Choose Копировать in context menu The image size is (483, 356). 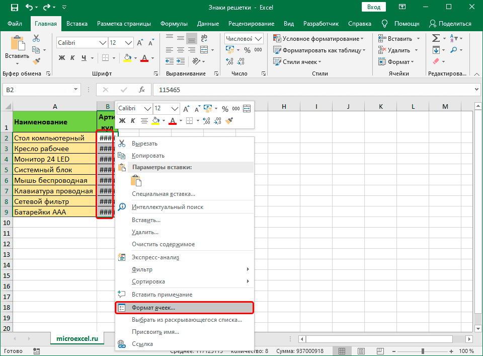pos(185,156)
